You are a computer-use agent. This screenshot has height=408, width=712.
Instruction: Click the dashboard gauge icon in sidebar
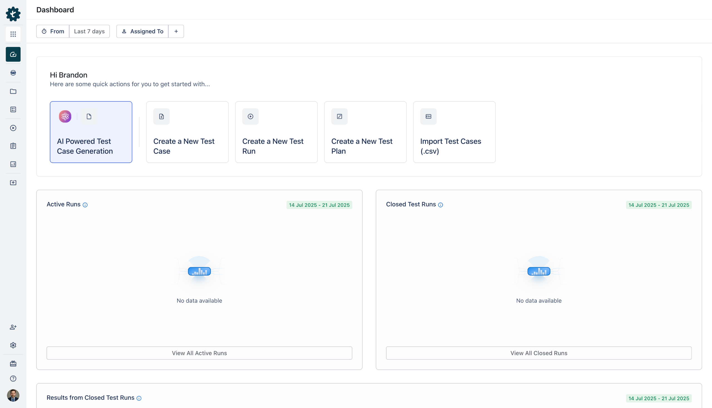(13, 54)
